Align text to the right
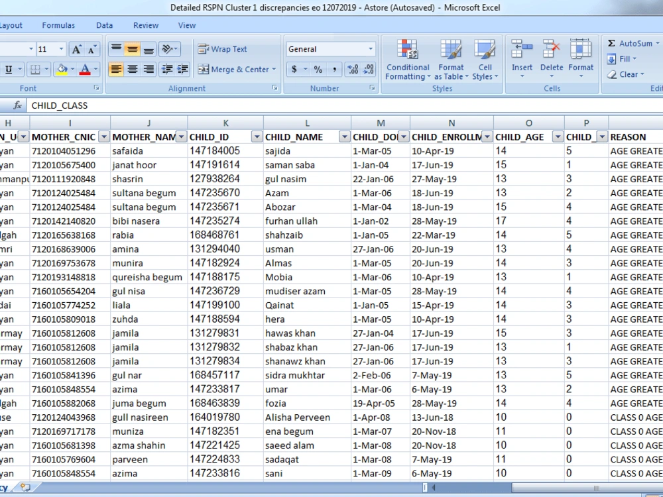 [149, 70]
